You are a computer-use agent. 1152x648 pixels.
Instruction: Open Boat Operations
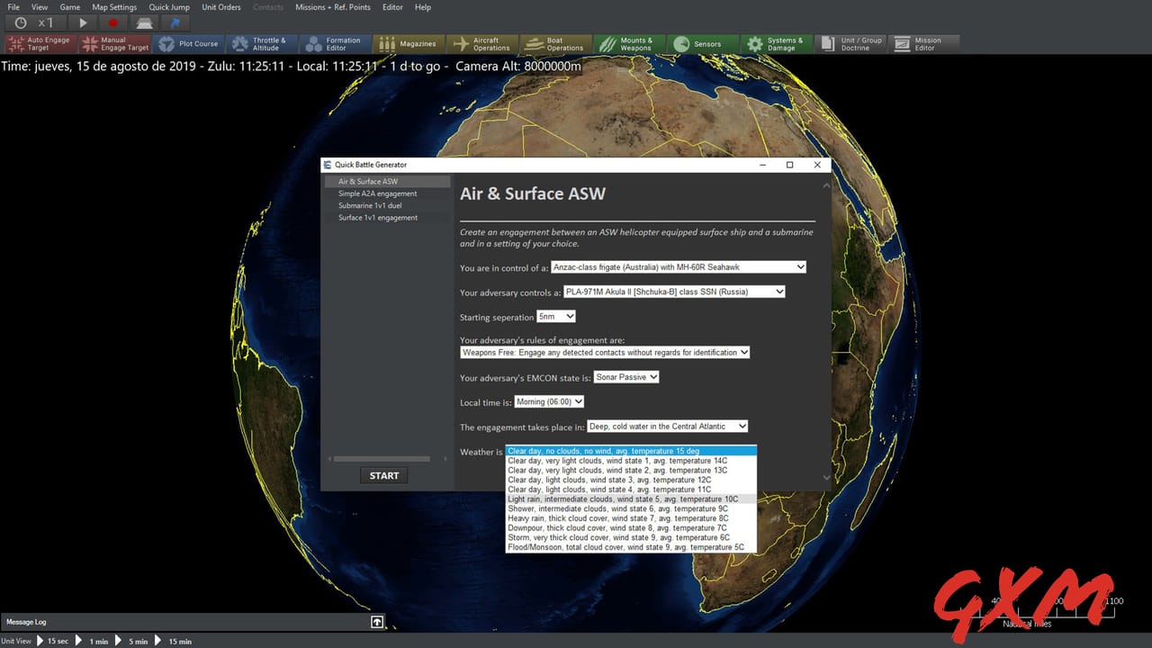555,42
